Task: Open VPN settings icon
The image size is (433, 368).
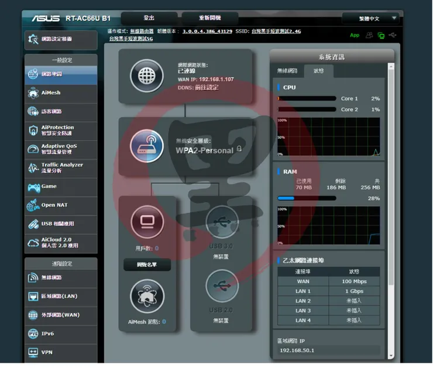Action: (x=33, y=352)
